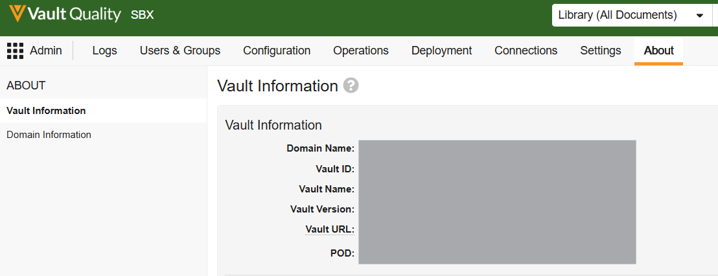The height and width of the screenshot is (276, 718).
Task: Open Domain Information in the sidebar
Action: click(49, 135)
